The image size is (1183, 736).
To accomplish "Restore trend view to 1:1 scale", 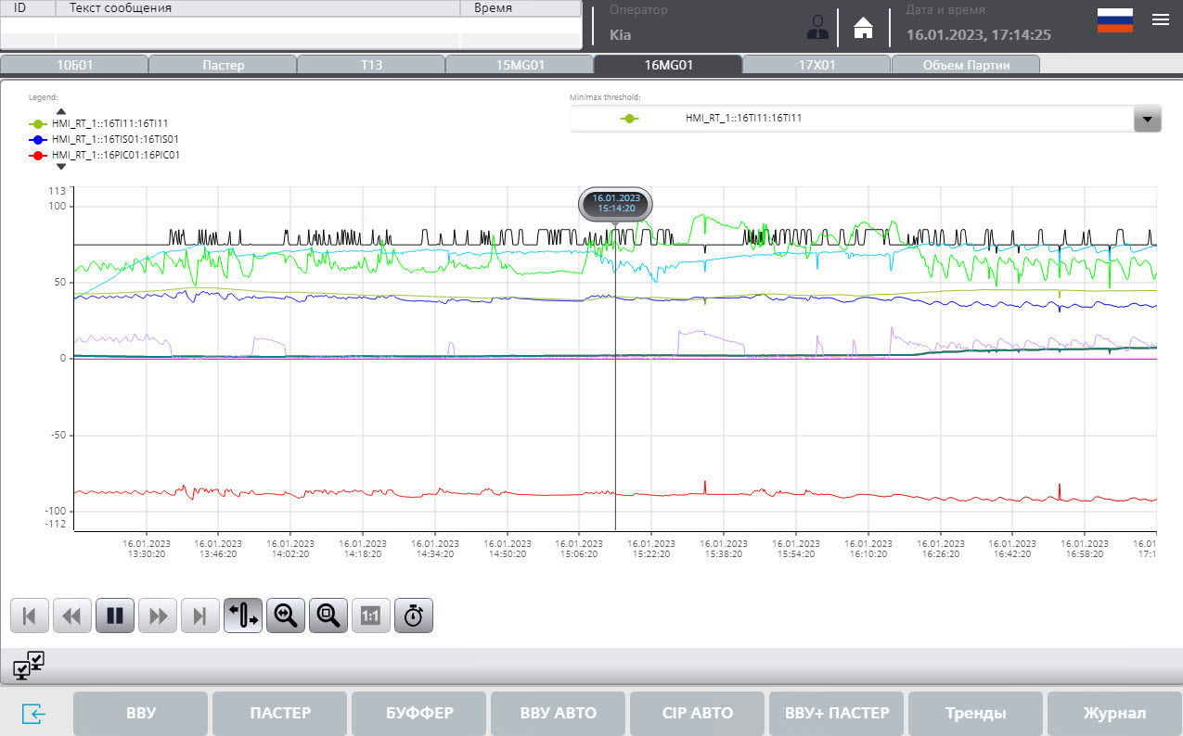I will pos(370,615).
